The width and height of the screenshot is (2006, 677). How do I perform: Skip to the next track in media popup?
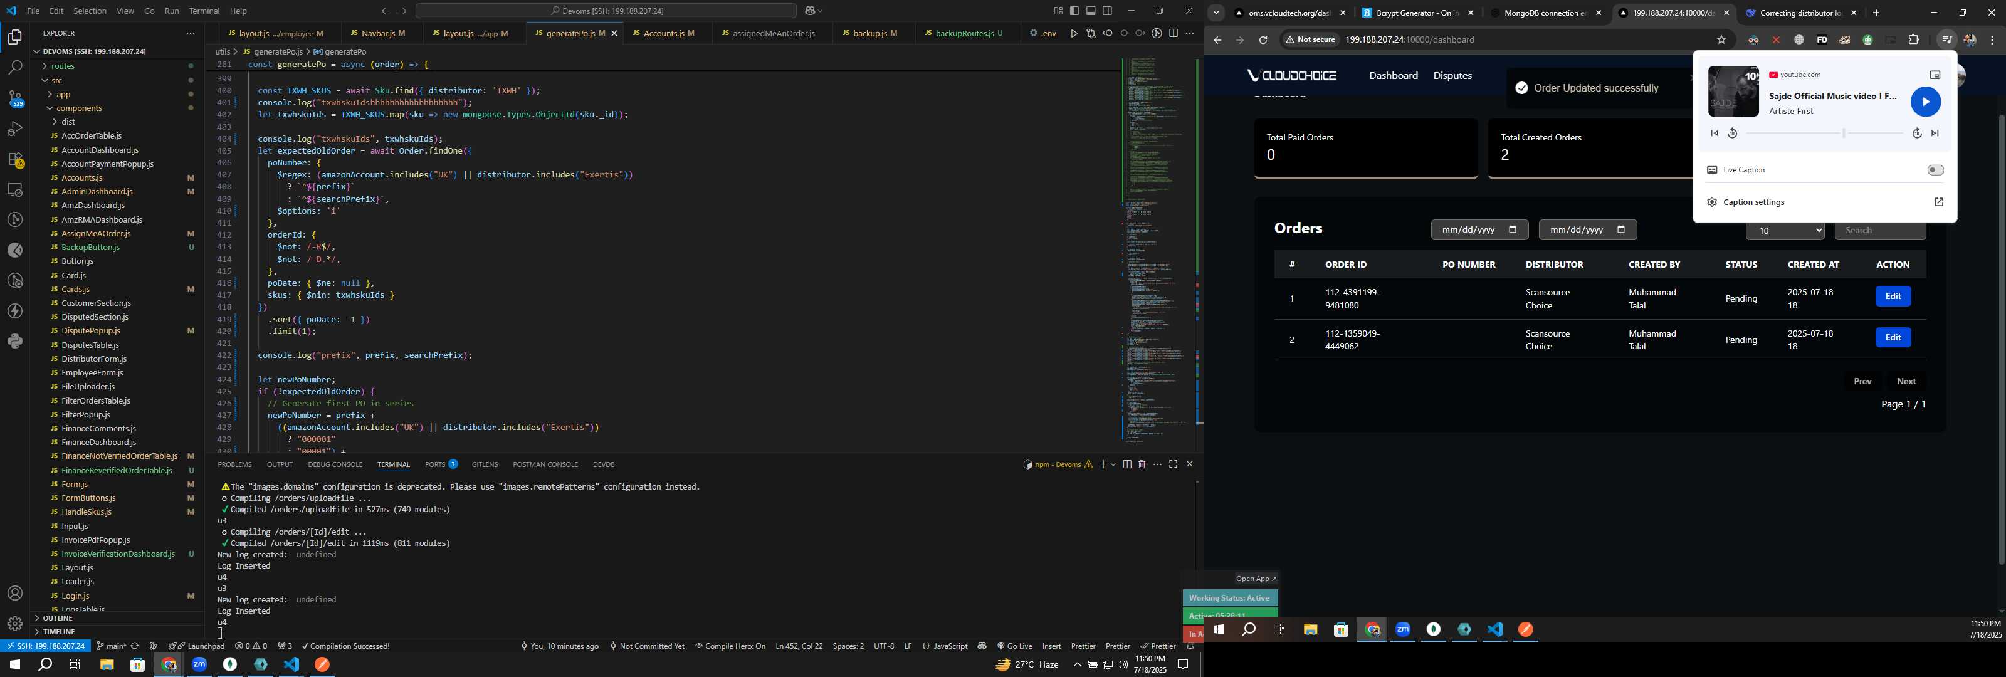1935,134
